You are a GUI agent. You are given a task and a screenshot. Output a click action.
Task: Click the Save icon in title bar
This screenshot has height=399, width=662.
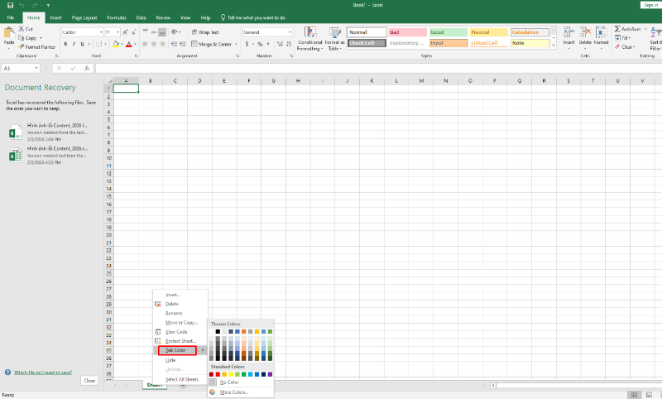tap(10, 5)
